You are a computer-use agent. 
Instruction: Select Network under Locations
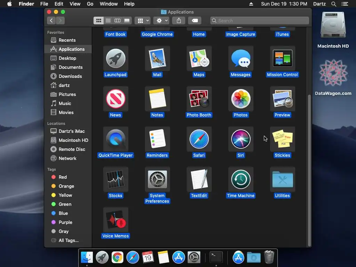68,159
